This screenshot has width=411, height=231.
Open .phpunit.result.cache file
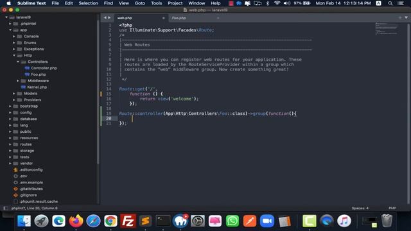[x=39, y=201]
